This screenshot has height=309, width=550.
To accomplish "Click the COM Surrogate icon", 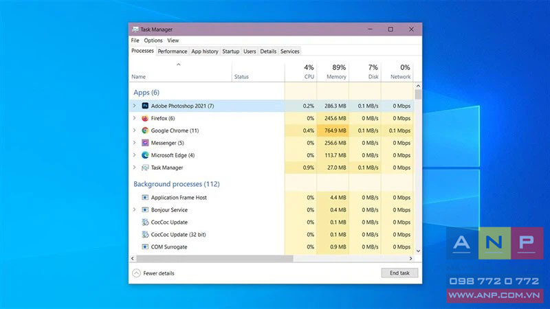I will [x=145, y=247].
